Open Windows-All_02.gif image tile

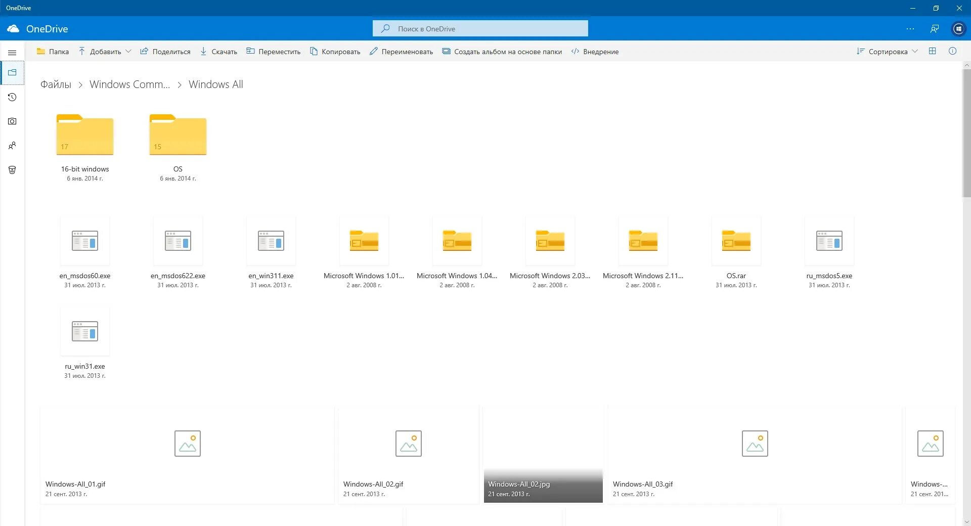pyautogui.click(x=409, y=455)
